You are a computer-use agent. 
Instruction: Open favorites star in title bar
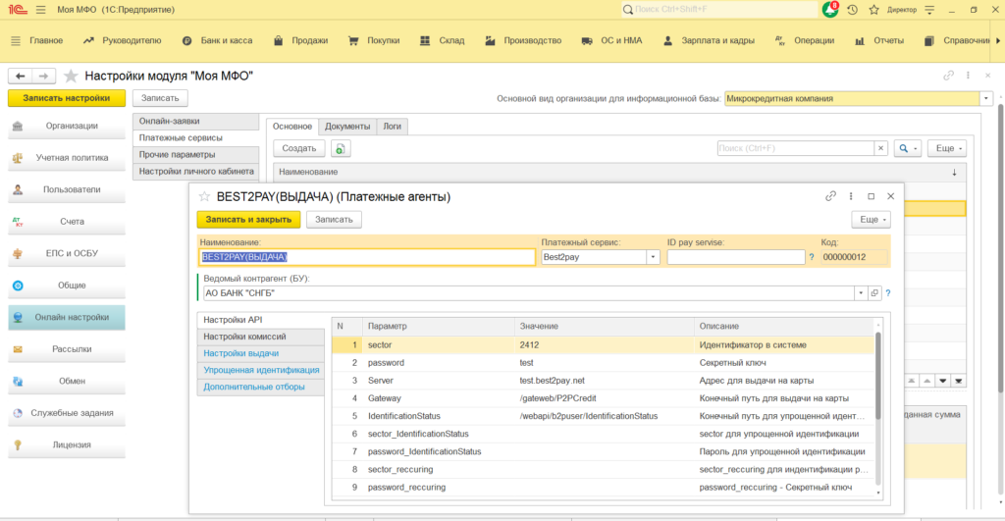(x=873, y=10)
